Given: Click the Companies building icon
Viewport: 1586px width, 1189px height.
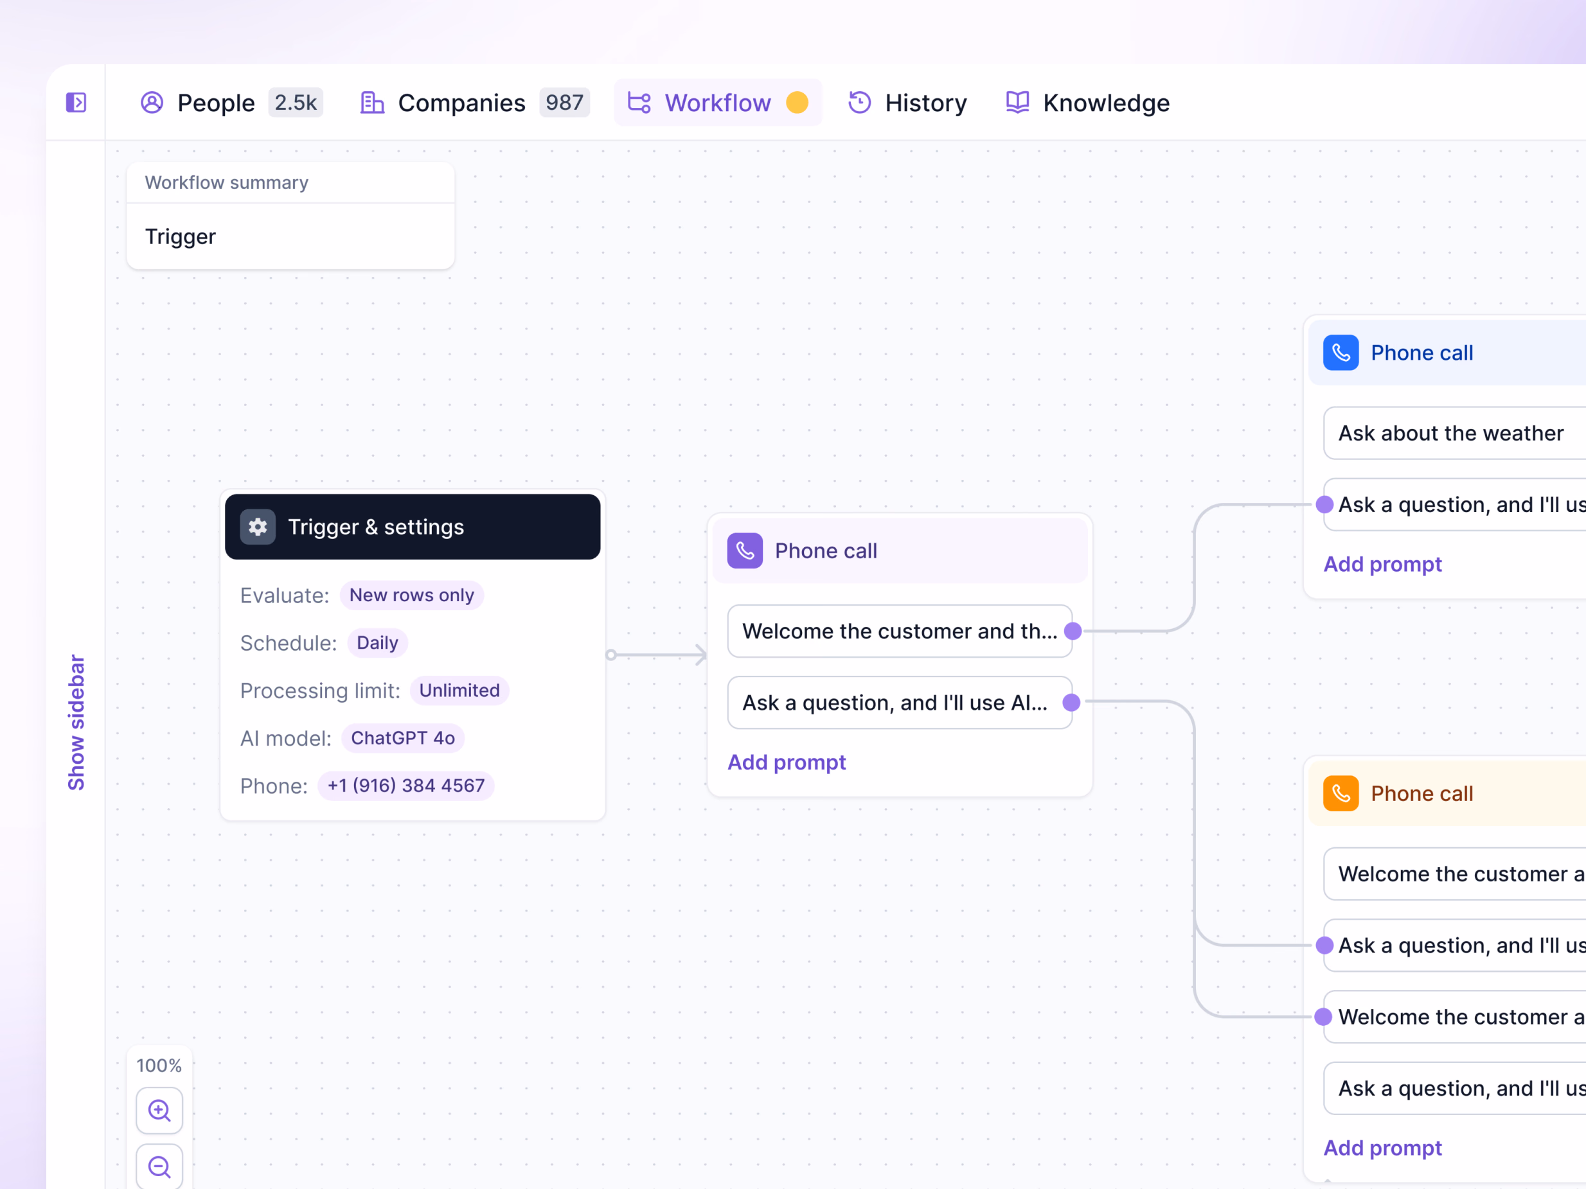Looking at the screenshot, I should tap(372, 103).
